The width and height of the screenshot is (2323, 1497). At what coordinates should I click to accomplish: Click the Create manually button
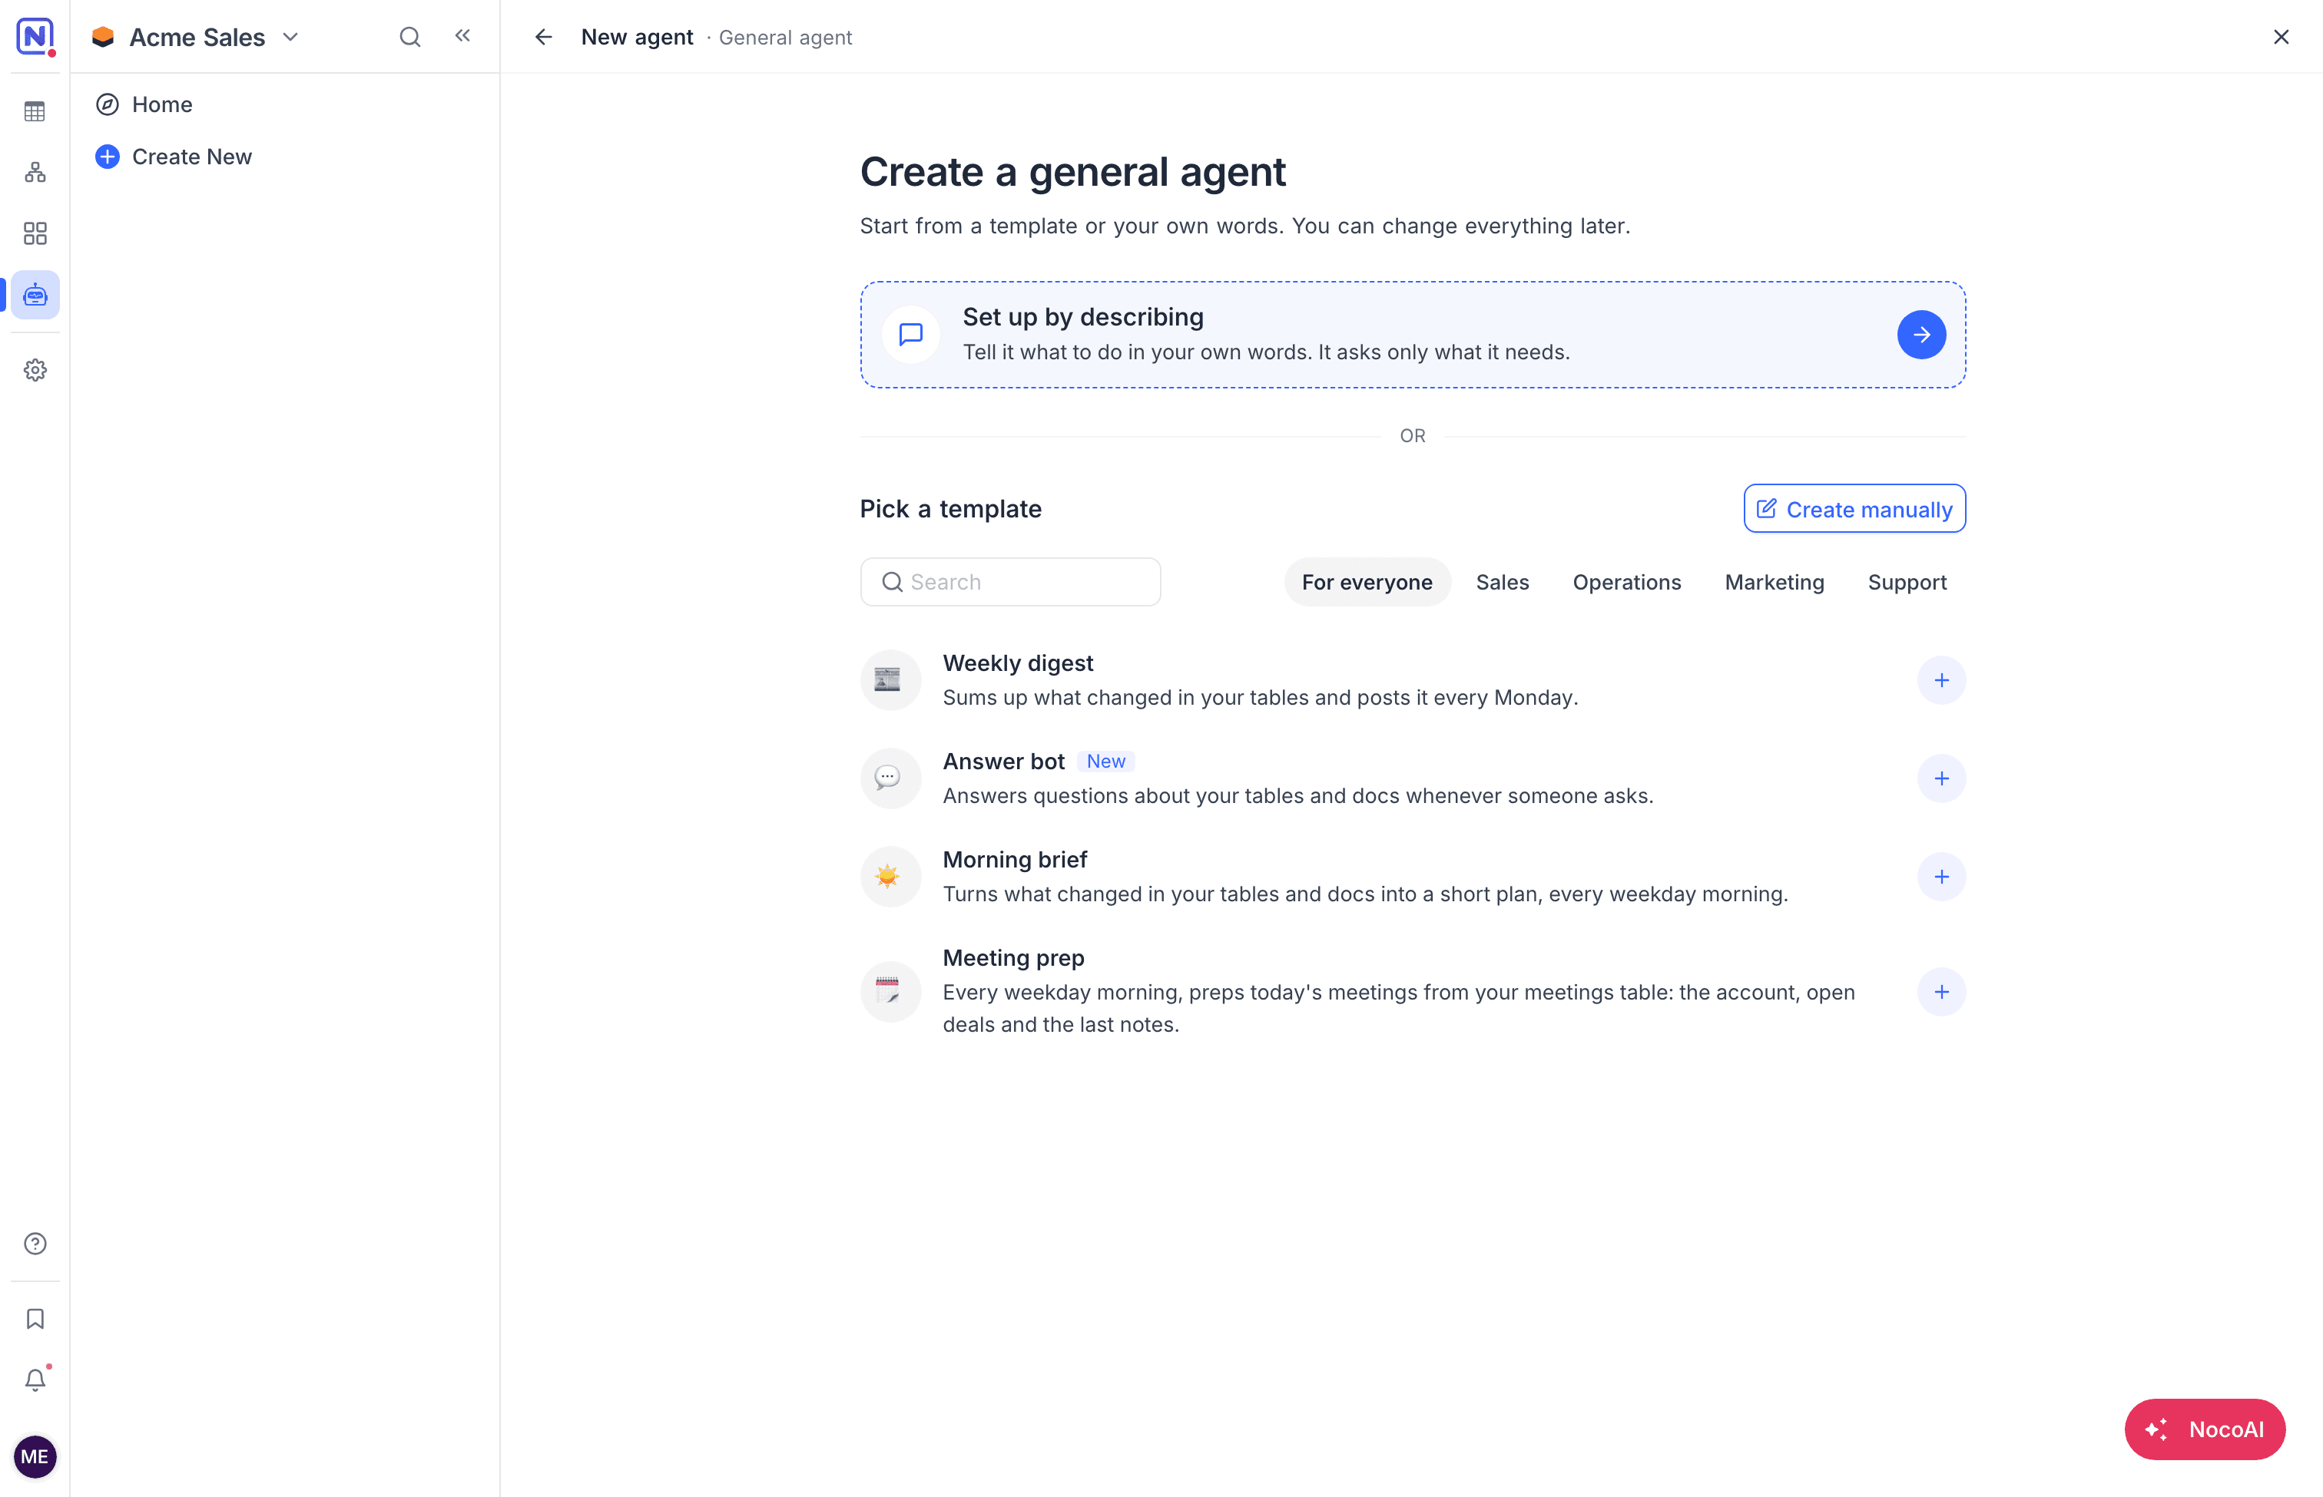[1854, 508]
